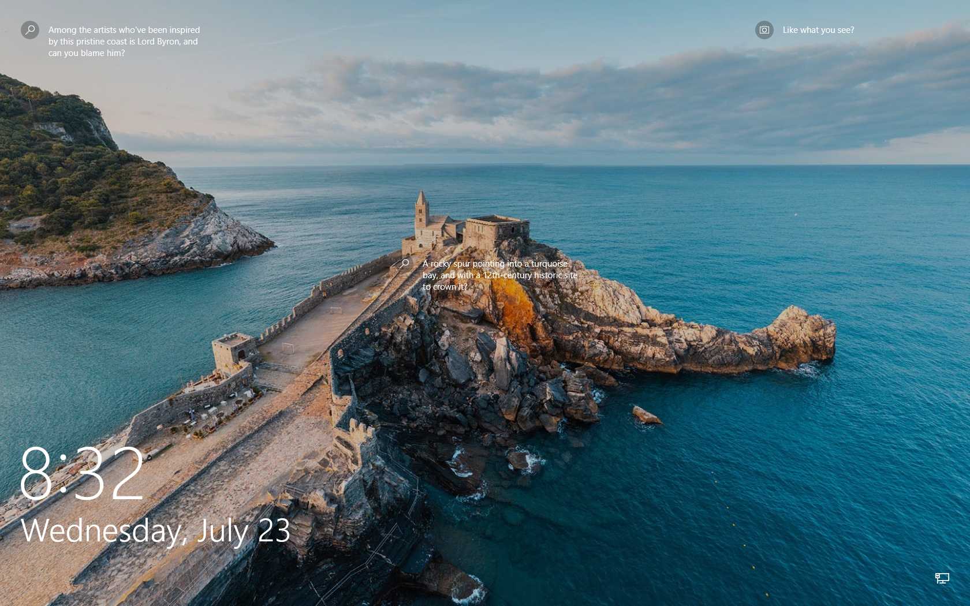
Task: Click the network status icon on lock screen
Action: [x=942, y=578]
